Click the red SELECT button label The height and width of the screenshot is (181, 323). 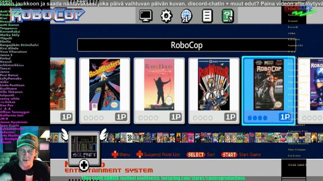196,155
